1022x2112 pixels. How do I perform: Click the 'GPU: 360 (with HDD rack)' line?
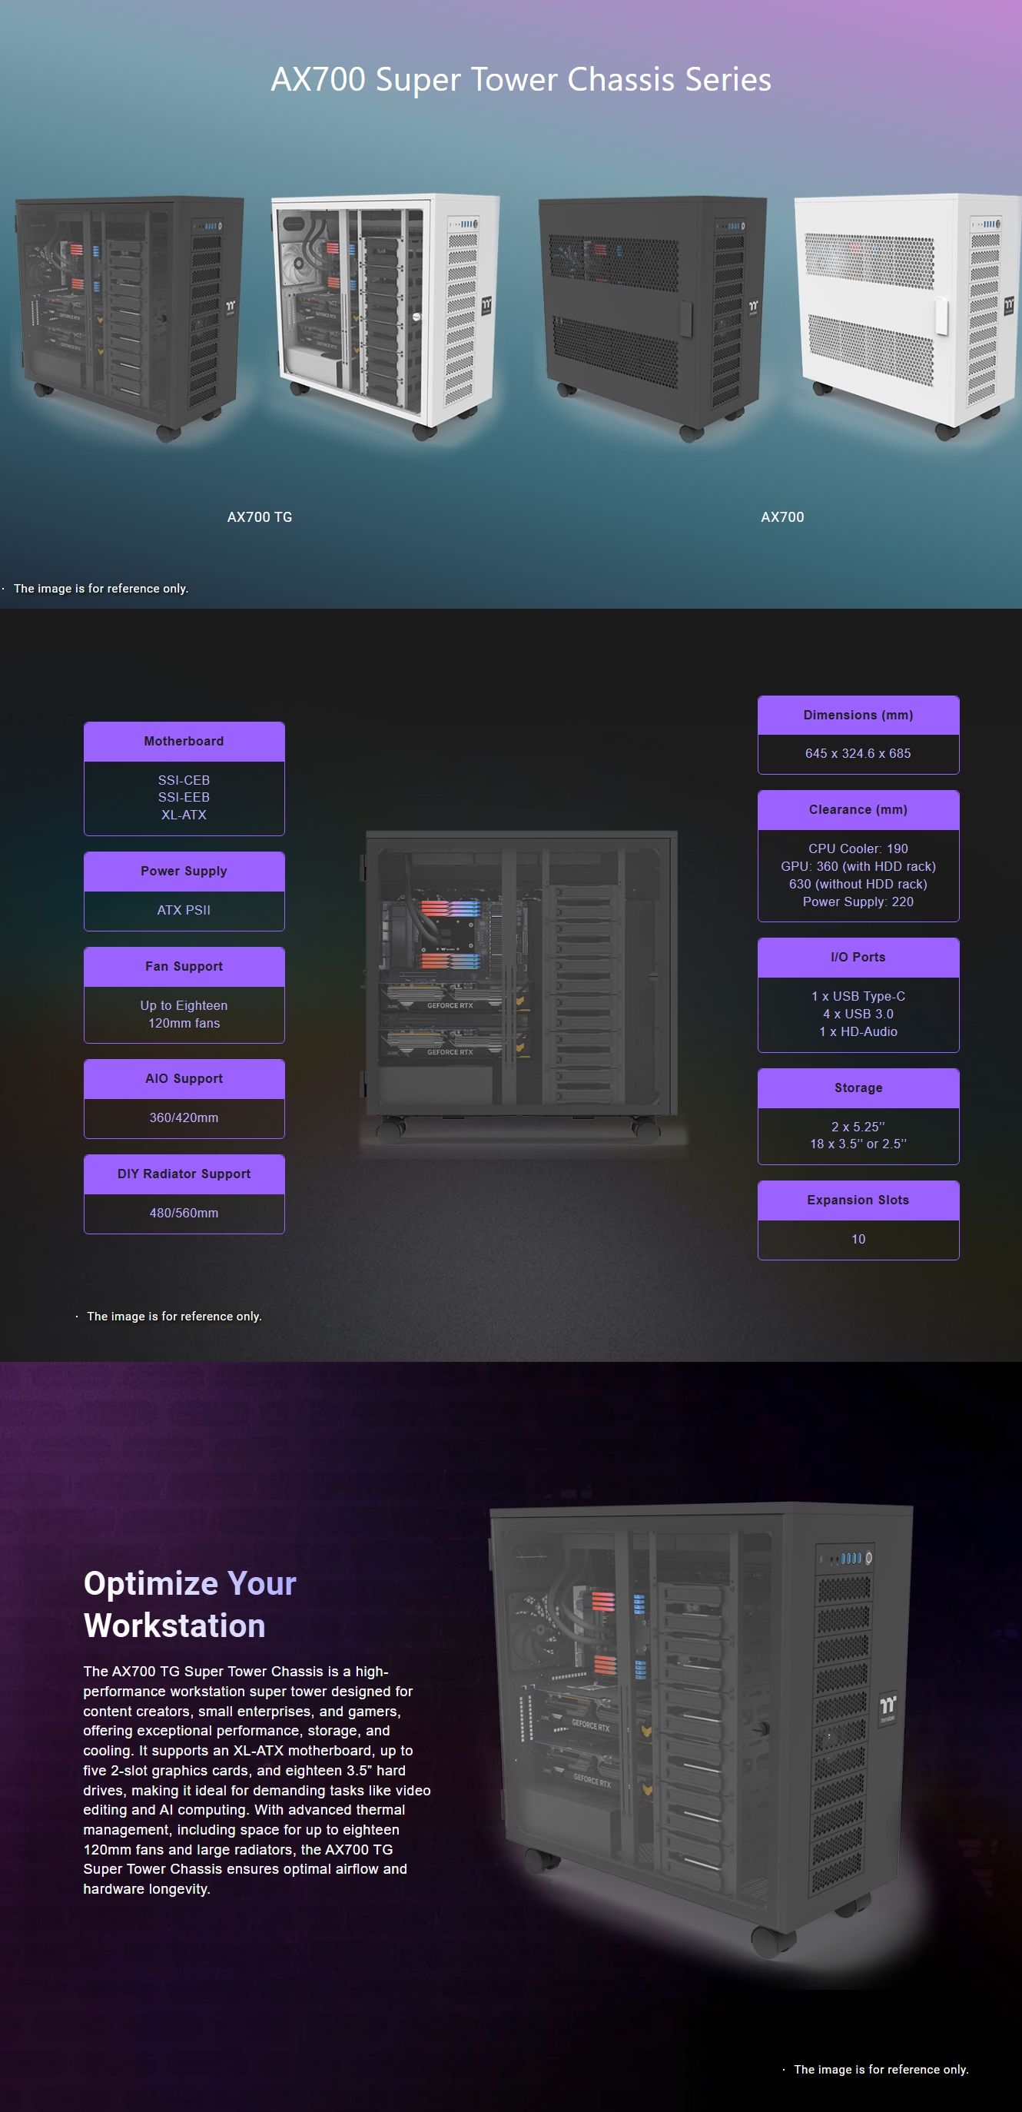858,867
